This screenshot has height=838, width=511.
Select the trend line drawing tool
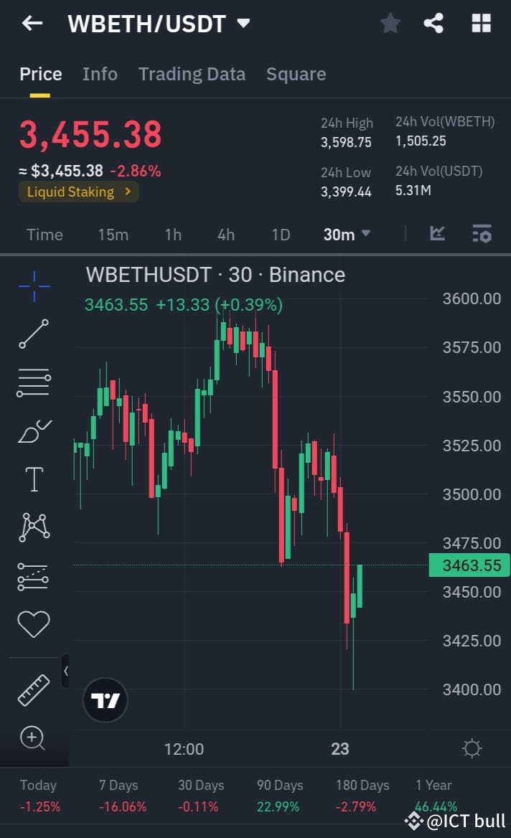pyautogui.click(x=33, y=334)
